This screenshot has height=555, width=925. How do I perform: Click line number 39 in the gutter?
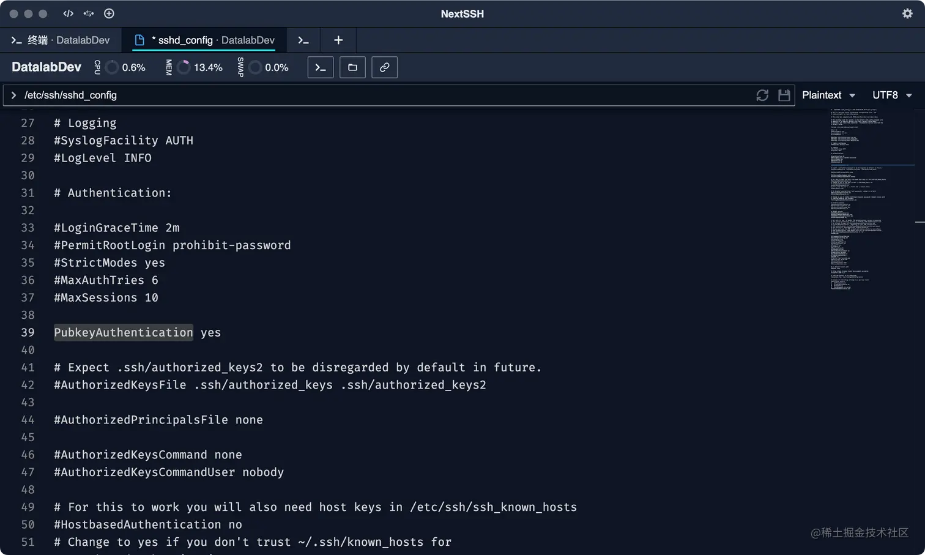(28, 332)
